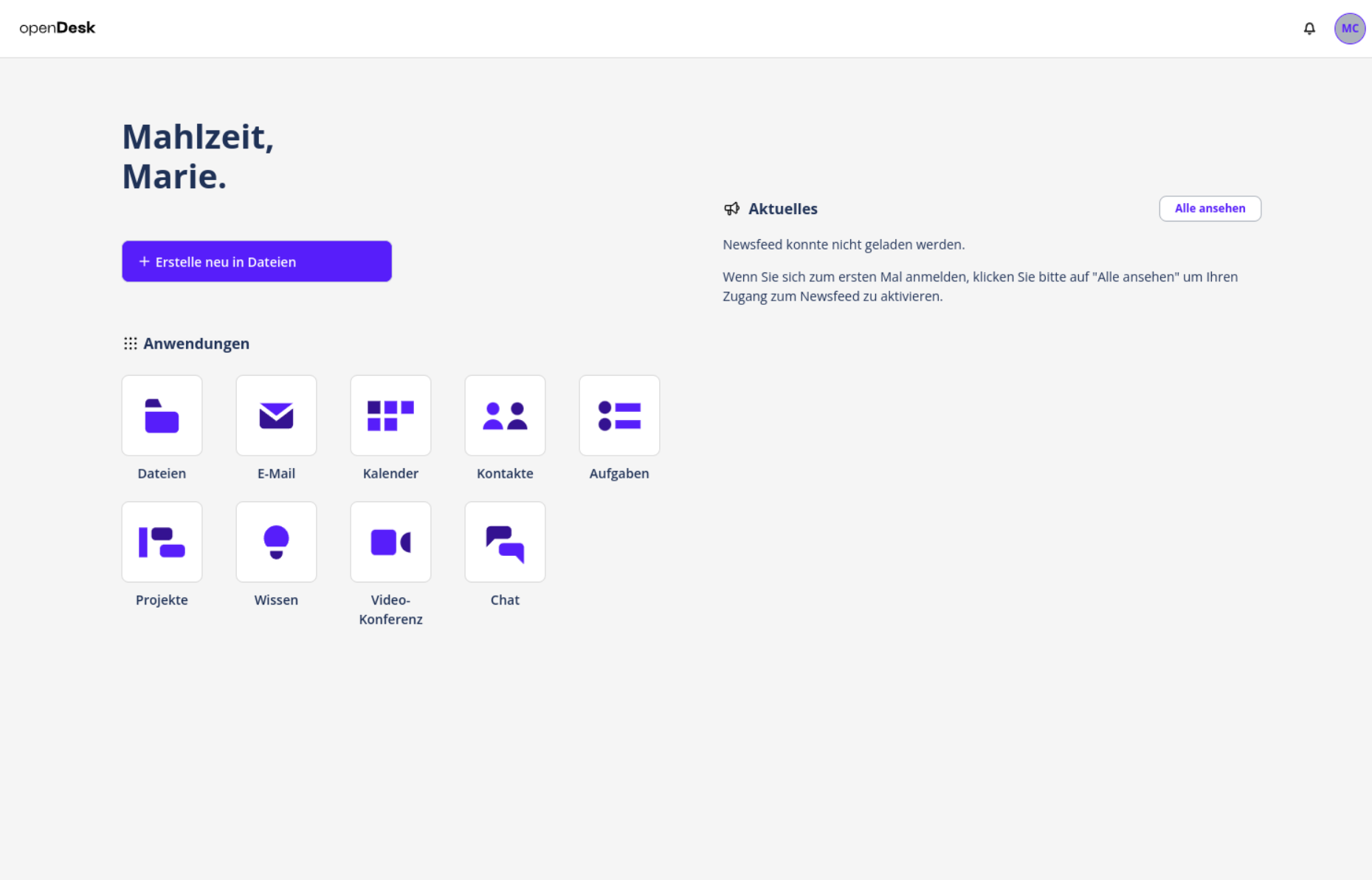This screenshot has height=880, width=1372.
Task: Click the 'Wenn Sie sich zum ersten Mal' paragraph
Action: 980,286
